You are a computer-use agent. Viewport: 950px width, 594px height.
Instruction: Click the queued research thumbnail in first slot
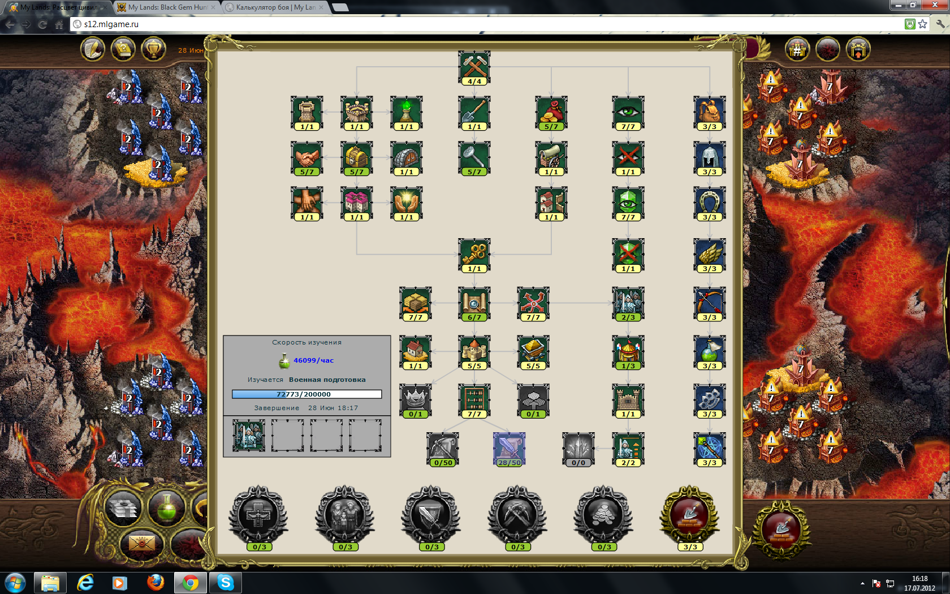click(x=248, y=435)
